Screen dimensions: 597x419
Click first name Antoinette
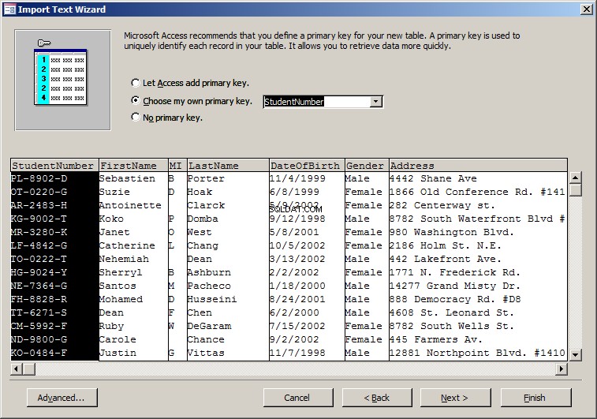130,205
